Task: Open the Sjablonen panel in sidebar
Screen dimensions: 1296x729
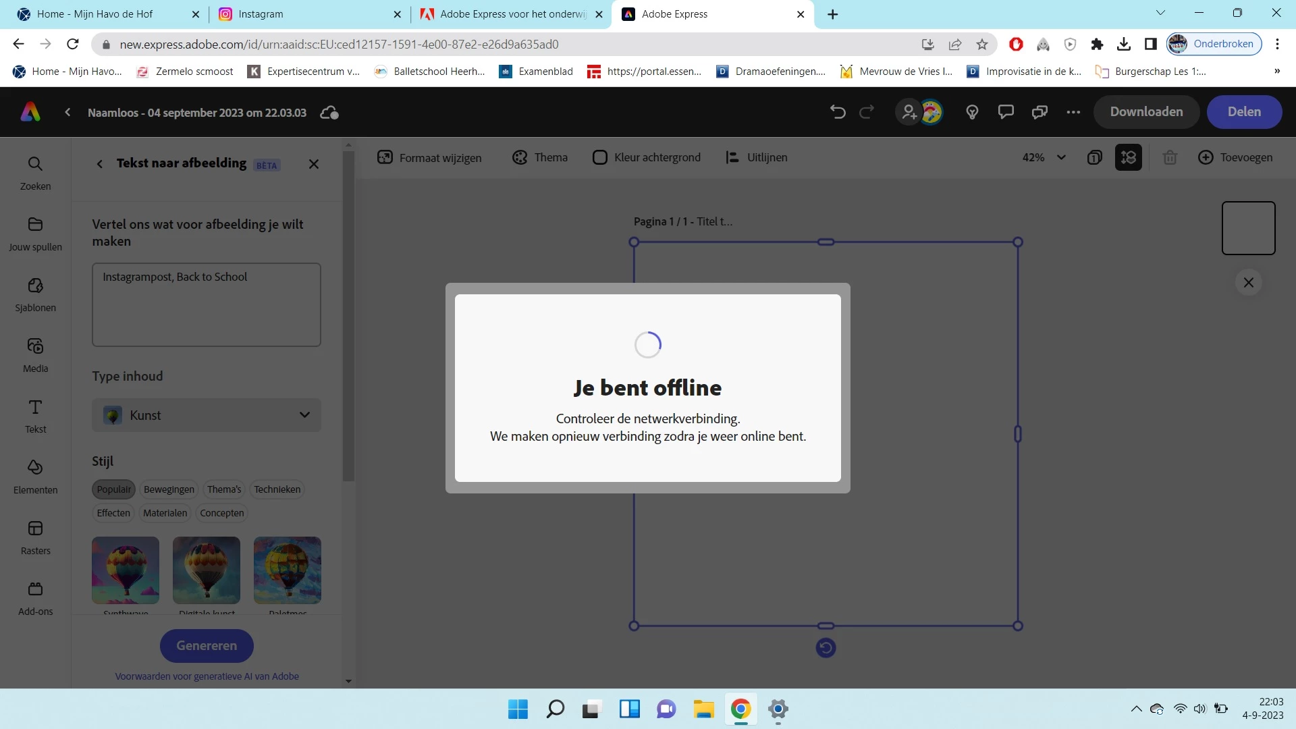Action: point(35,295)
